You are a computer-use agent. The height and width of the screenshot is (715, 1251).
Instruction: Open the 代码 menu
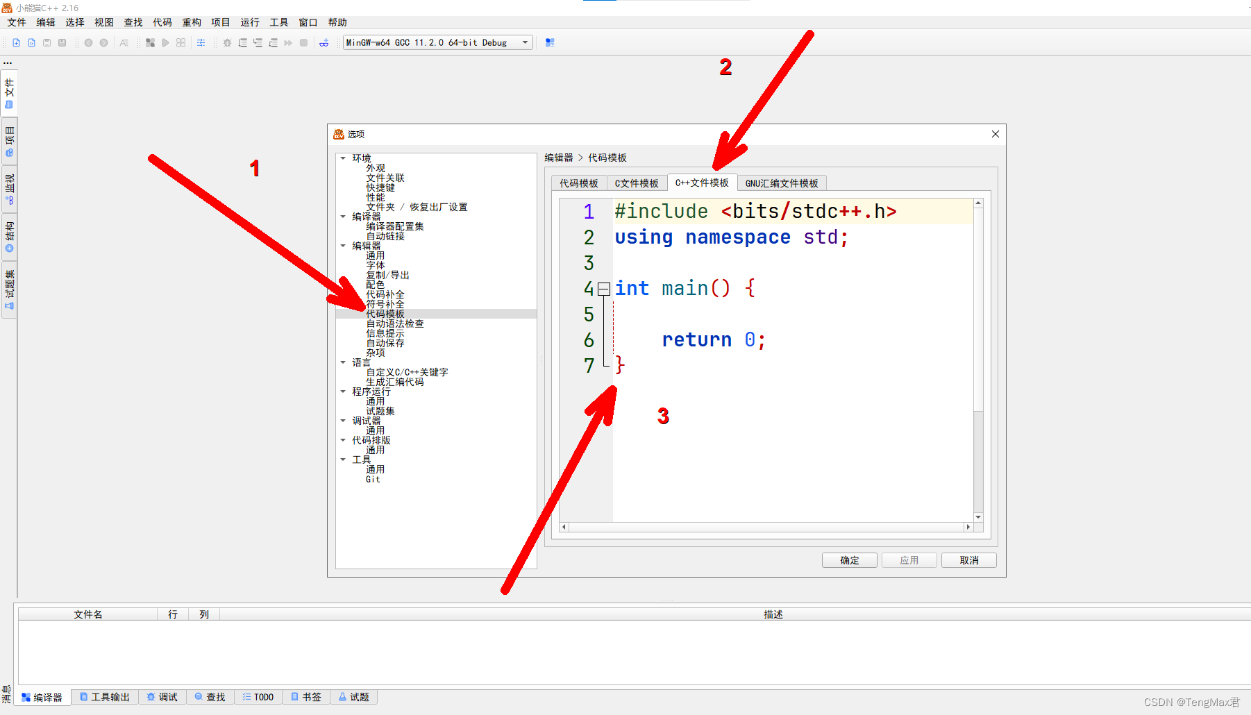pos(162,22)
